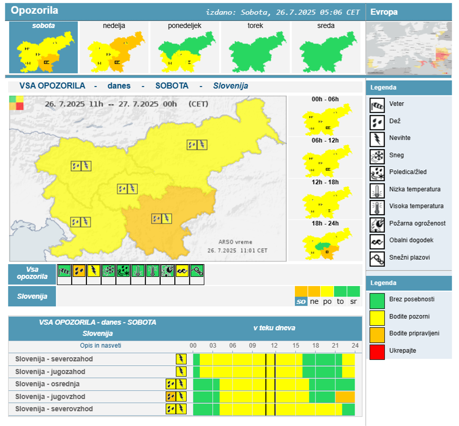The height and width of the screenshot is (426, 459).
Task: Click the coastal event wave icon in Vsa opozorila row
Action: pos(183,272)
